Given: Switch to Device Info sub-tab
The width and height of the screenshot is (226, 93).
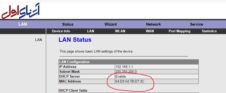Looking at the screenshot, I should 61,31.
